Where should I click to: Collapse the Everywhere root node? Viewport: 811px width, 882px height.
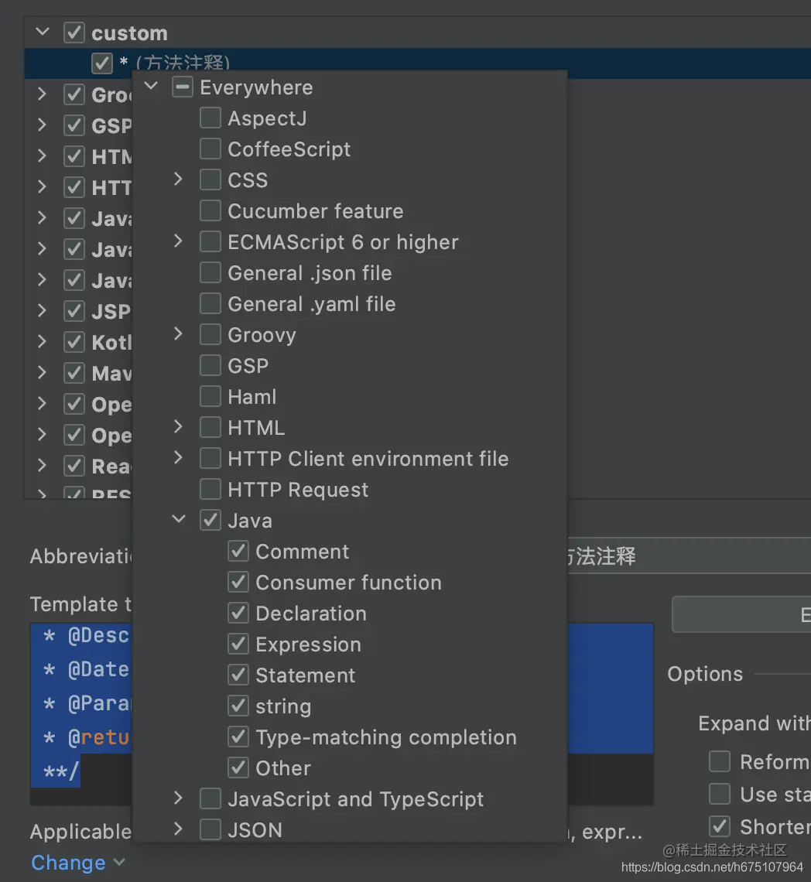152,87
